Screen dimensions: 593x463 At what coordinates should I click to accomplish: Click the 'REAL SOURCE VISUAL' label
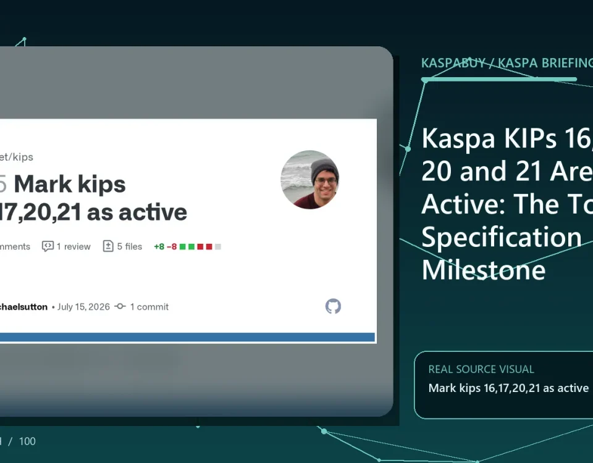click(481, 369)
